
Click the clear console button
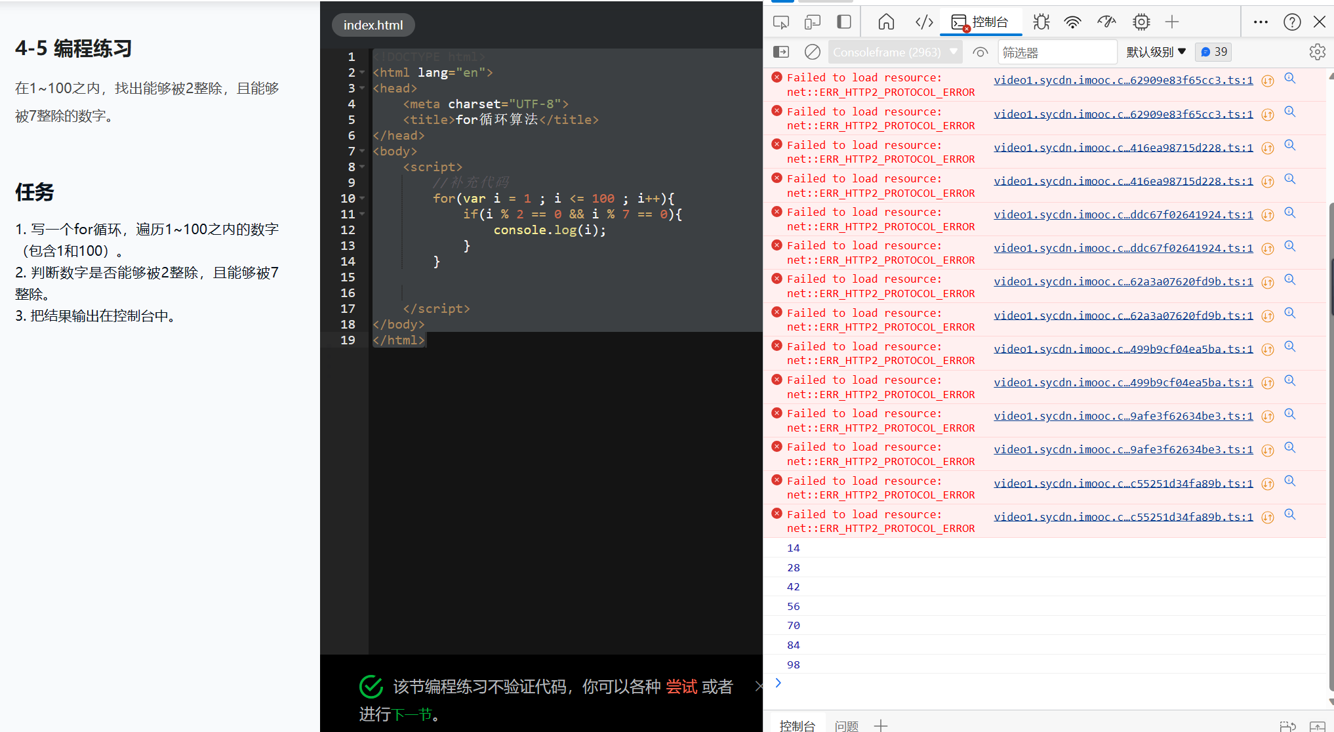(x=811, y=51)
